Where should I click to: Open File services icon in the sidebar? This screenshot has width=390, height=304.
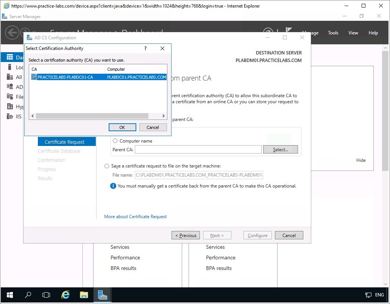click(x=10, y=97)
